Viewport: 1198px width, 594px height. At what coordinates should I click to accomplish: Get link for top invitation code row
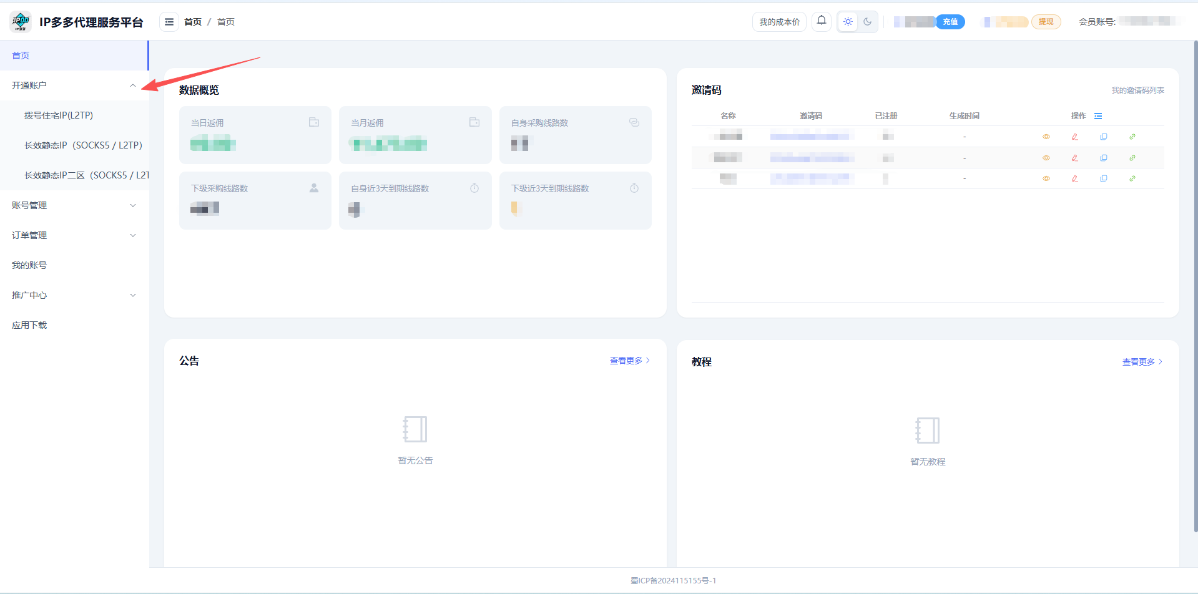tap(1132, 137)
